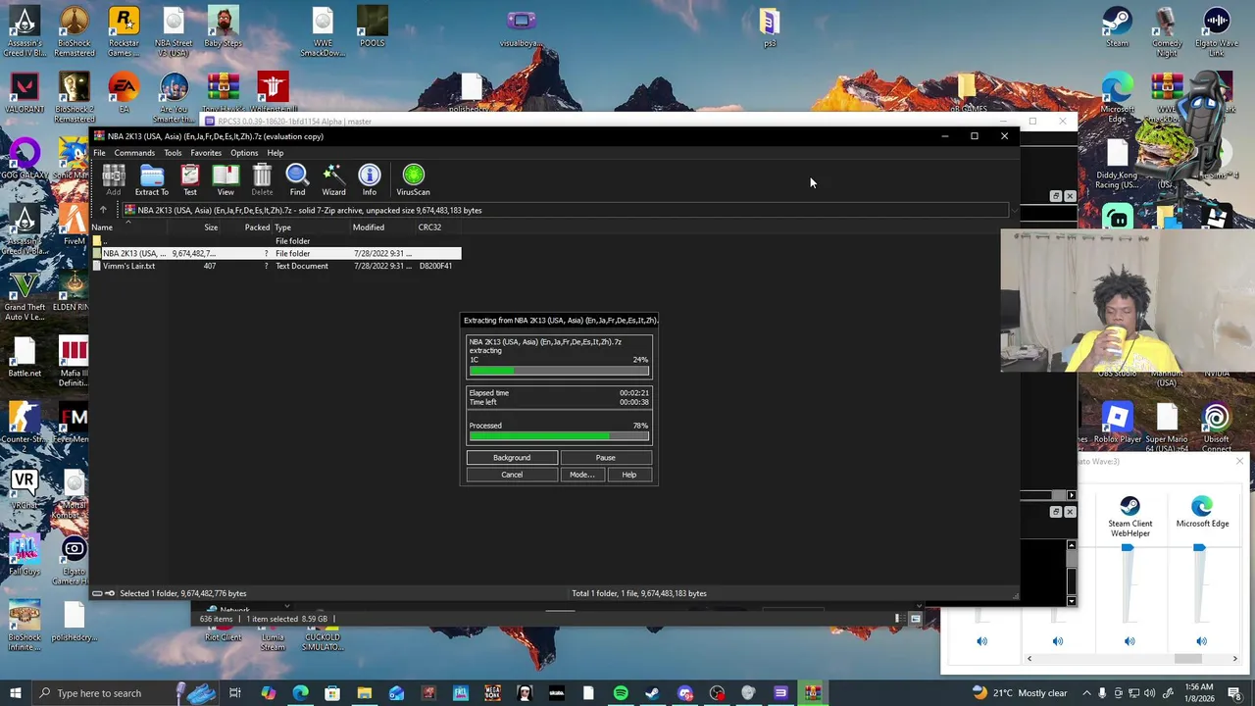Select the EA desktop icon
The image size is (1255, 706).
(x=124, y=93)
